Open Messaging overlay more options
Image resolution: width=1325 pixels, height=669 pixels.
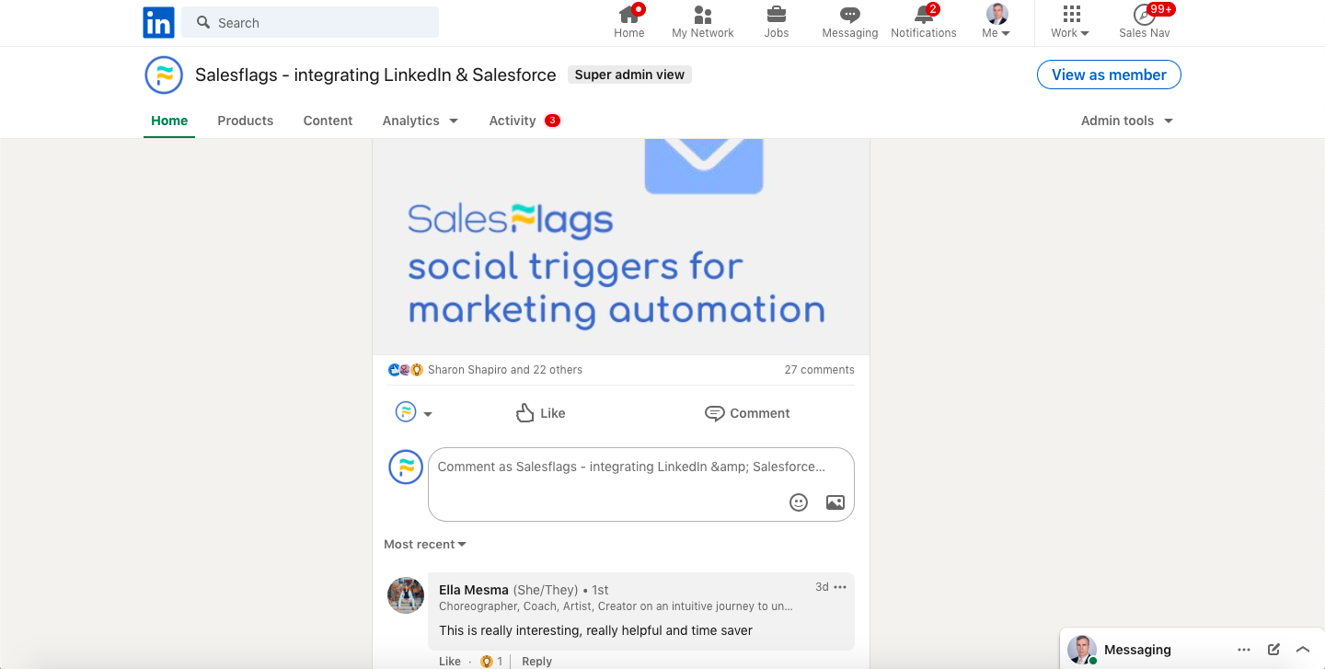tap(1244, 650)
